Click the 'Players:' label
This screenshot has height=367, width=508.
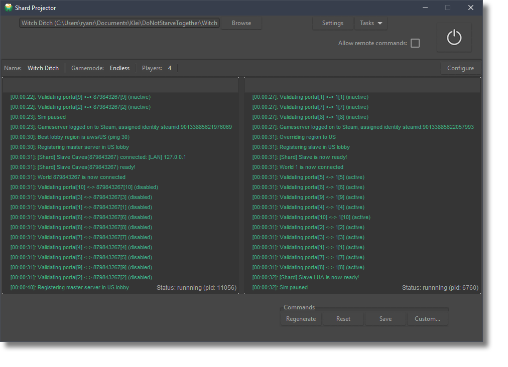pos(152,68)
